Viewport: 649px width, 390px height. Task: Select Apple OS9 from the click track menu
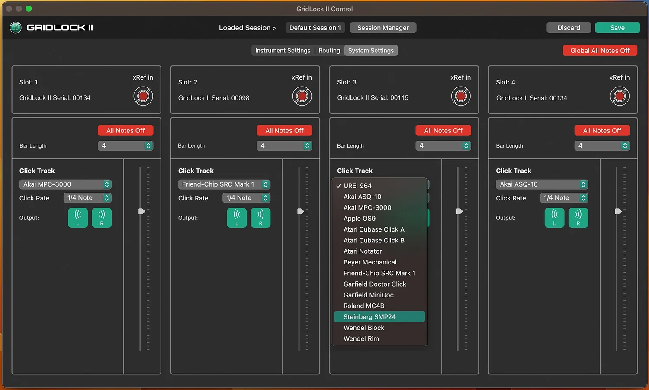tap(359, 218)
